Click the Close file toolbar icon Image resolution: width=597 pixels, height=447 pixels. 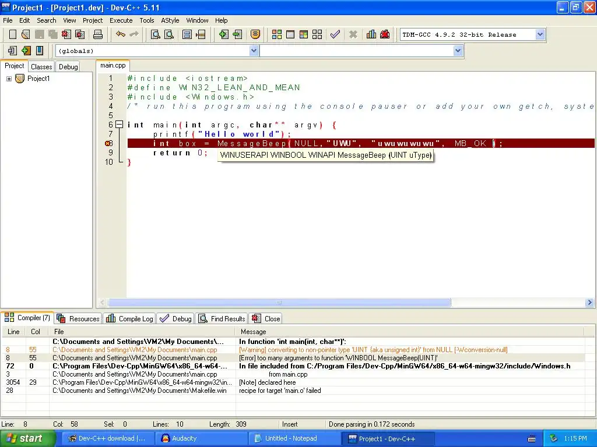click(66, 34)
